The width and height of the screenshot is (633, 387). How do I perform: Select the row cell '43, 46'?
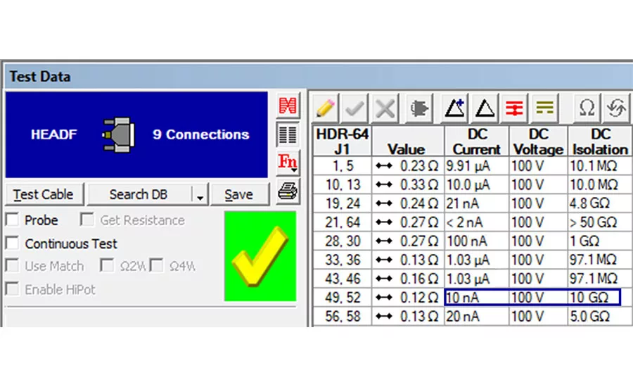[x=343, y=279]
